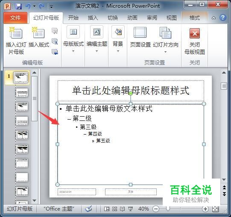The width and height of the screenshot is (231, 217).
Task: Start Slide Show view icon in status bar
Action: point(130,209)
